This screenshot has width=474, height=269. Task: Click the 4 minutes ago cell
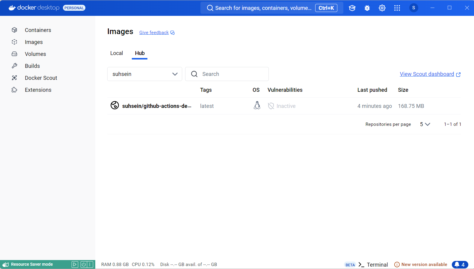375,106
